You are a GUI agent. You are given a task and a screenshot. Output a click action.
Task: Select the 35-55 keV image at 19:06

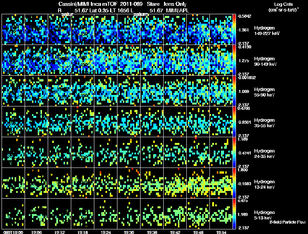coord(36,122)
